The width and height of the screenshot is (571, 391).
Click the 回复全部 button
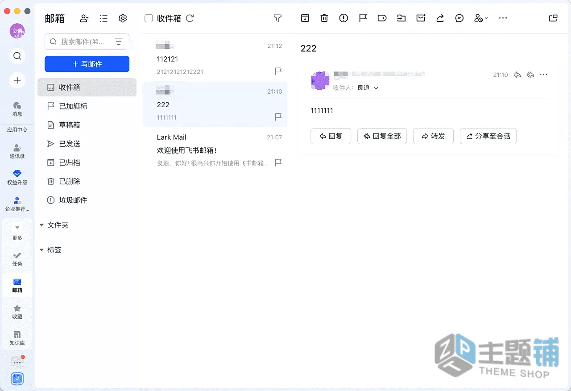point(382,136)
